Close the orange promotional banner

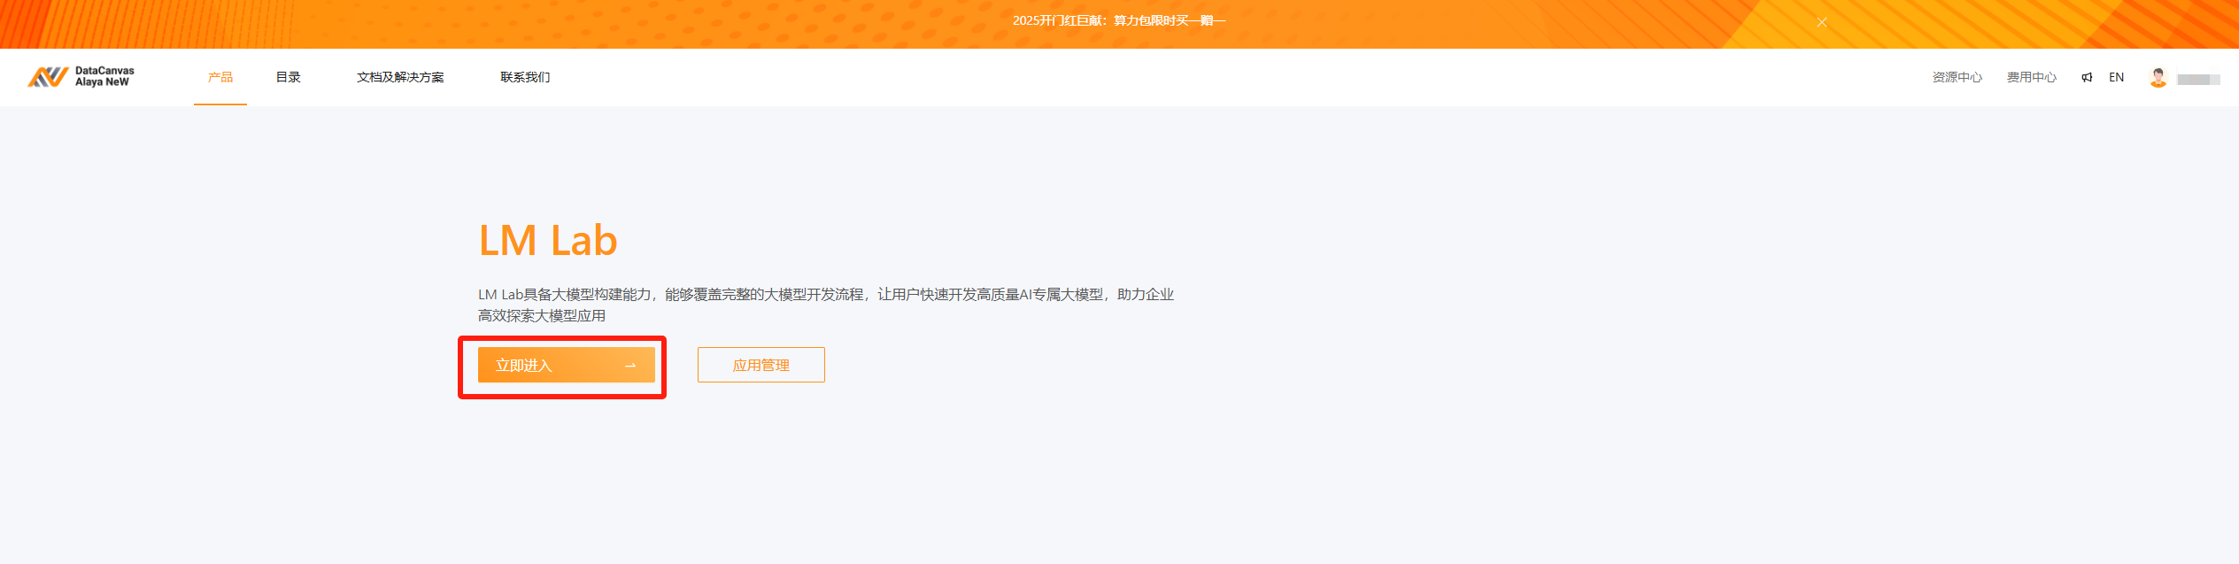(1821, 22)
